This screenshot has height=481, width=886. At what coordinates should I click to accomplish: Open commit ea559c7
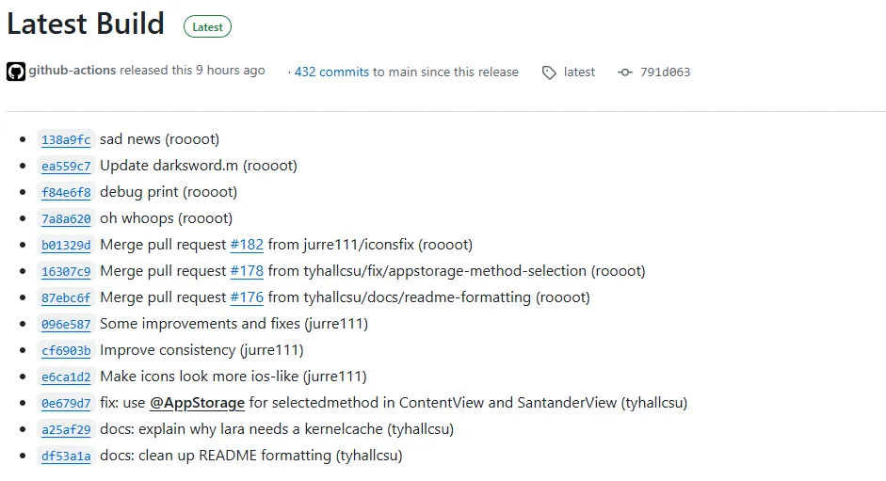[x=66, y=167]
